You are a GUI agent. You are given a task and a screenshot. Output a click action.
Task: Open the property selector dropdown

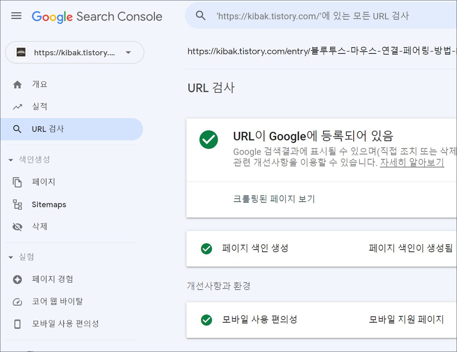(75, 52)
